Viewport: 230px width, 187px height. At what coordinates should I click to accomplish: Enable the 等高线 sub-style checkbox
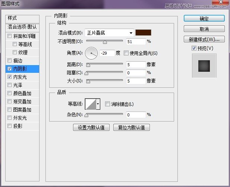pos(15,44)
